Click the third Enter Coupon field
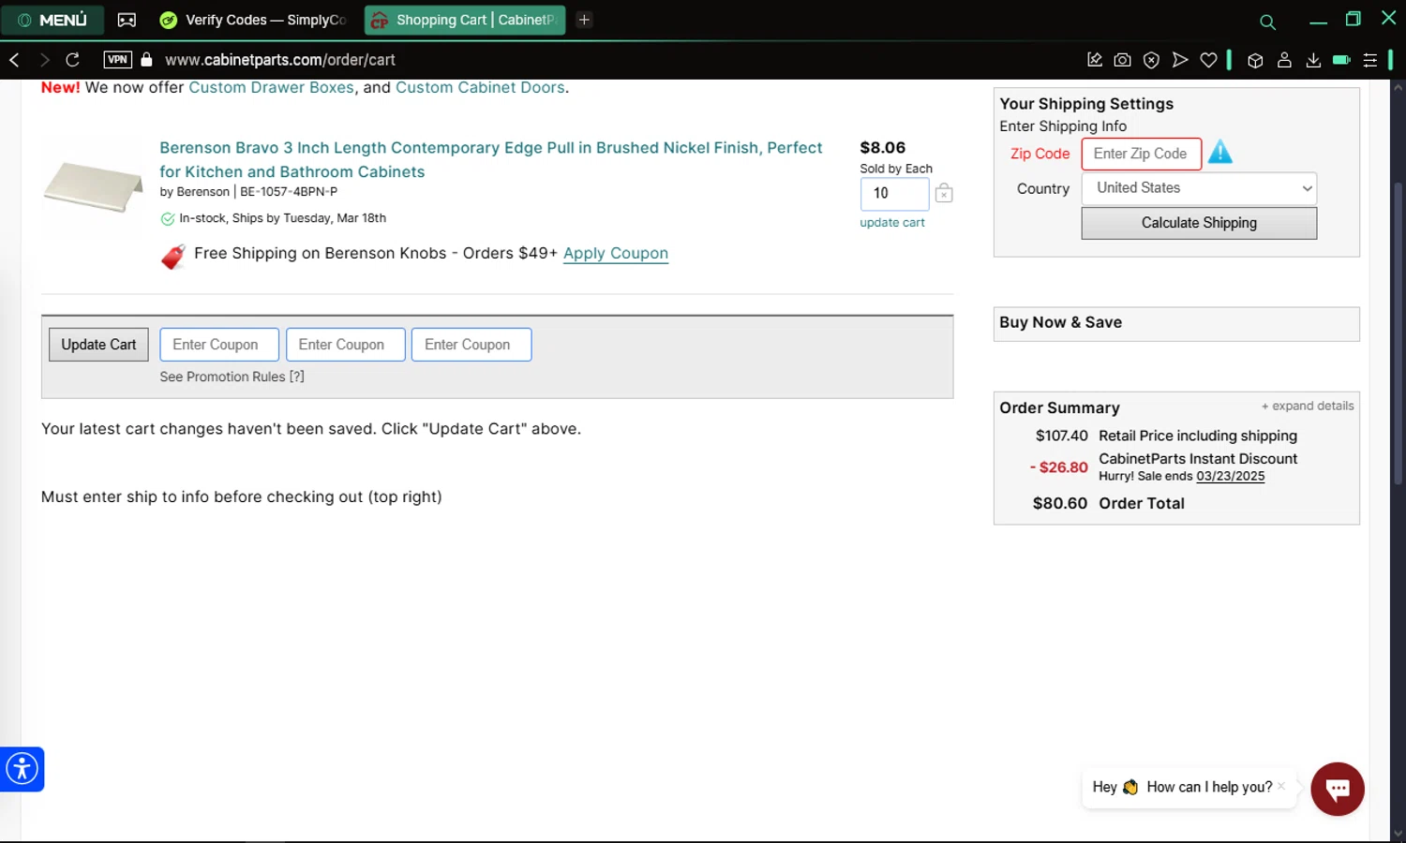The height and width of the screenshot is (843, 1406). pyautogui.click(x=471, y=345)
